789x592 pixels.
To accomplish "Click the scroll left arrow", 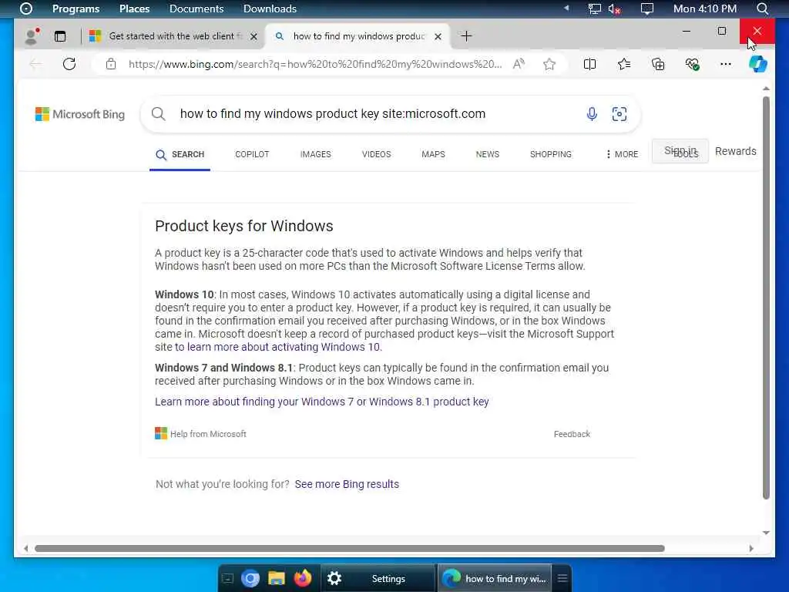I will [25, 548].
